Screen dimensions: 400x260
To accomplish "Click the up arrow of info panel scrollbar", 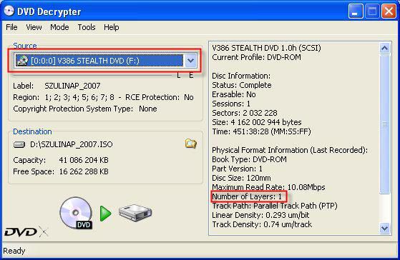I will (x=384, y=48).
